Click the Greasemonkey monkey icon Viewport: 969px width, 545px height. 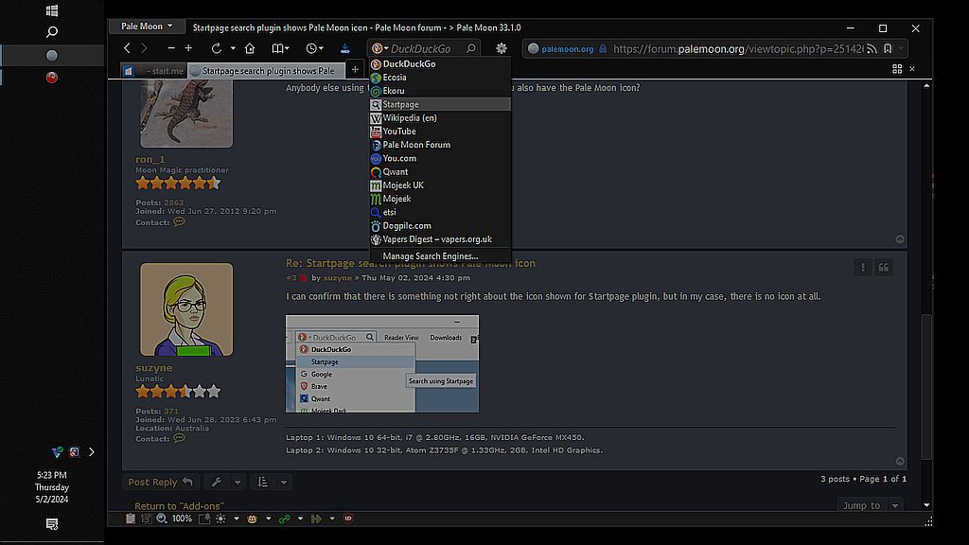pos(252,519)
